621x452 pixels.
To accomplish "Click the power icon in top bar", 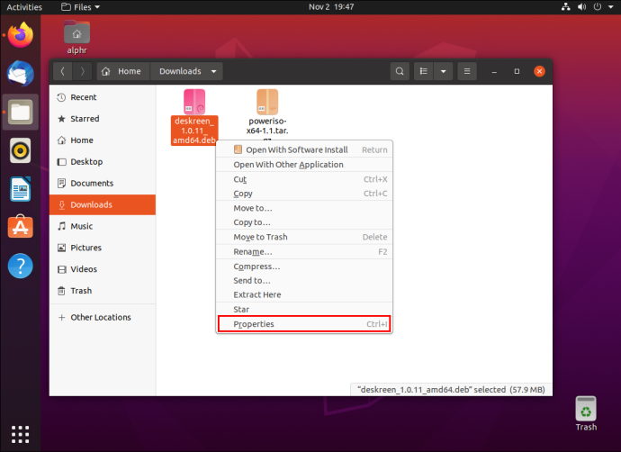I will [x=598, y=6].
